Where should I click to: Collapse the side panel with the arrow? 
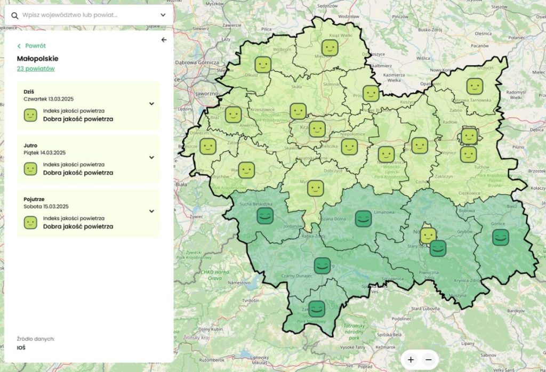coord(164,40)
